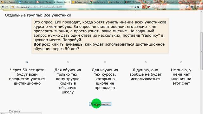Click the 'Отдельные группы: Все участники' text

38,15
